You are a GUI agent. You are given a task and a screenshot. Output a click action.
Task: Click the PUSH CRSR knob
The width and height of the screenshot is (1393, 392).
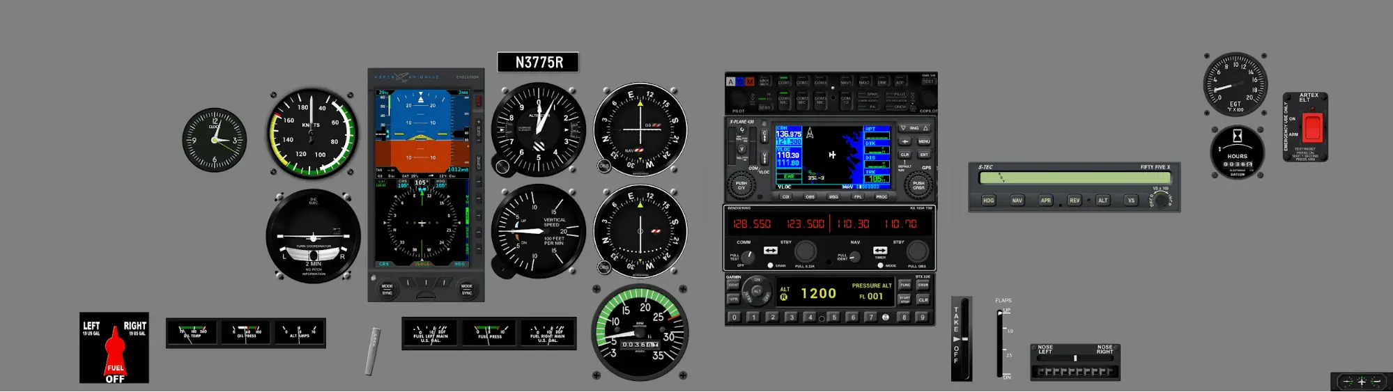[x=918, y=185]
